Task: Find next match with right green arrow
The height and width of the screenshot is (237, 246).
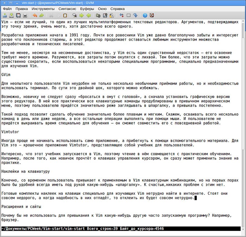Action: point(81,15)
